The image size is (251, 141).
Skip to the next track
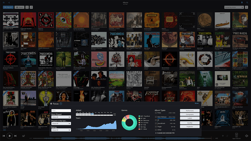(x=15, y=136)
